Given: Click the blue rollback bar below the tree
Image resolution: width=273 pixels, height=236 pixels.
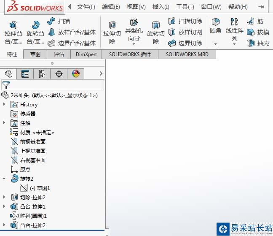Looking at the screenshot, I should click(x=52, y=231).
